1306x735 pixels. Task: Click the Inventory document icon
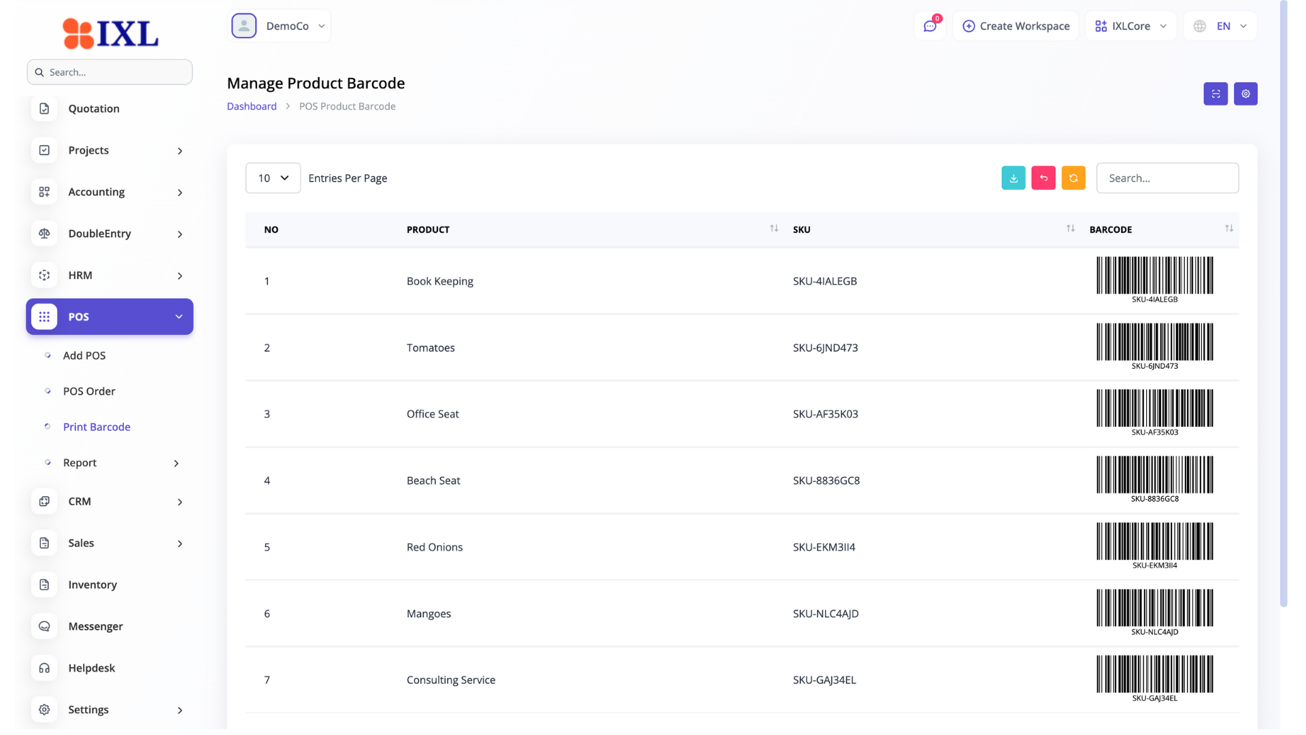tap(44, 585)
